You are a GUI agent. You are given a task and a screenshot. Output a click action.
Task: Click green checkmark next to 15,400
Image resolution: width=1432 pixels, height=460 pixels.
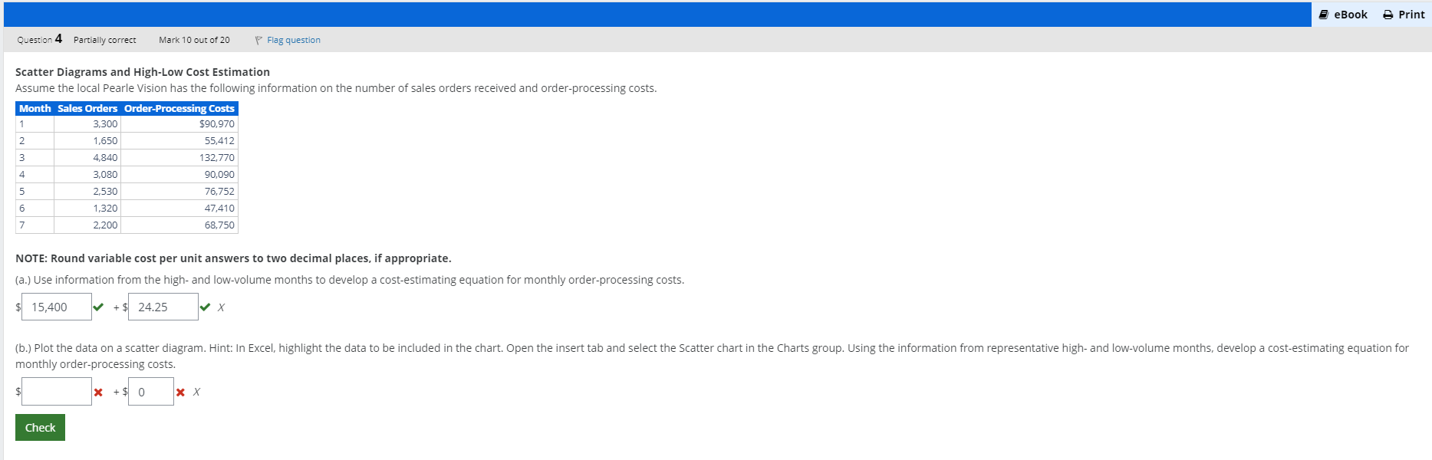pos(98,307)
